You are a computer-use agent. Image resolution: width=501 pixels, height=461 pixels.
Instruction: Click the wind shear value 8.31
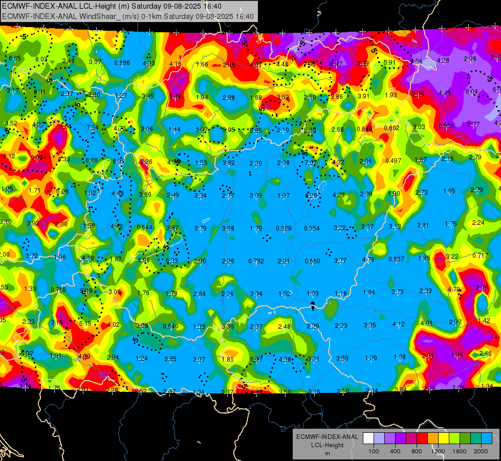point(39,92)
